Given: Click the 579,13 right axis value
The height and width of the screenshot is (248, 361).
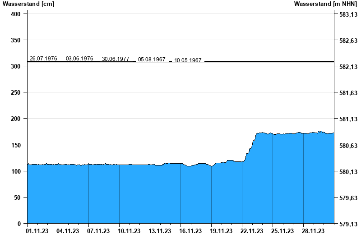Looking at the screenshot, I should coord(346,224).
